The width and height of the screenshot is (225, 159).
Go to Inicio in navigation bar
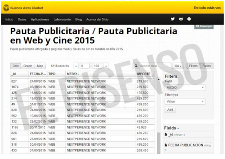click(9, 19)
